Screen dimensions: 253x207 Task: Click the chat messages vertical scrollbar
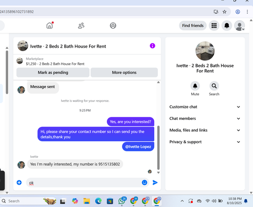point(158,148)
